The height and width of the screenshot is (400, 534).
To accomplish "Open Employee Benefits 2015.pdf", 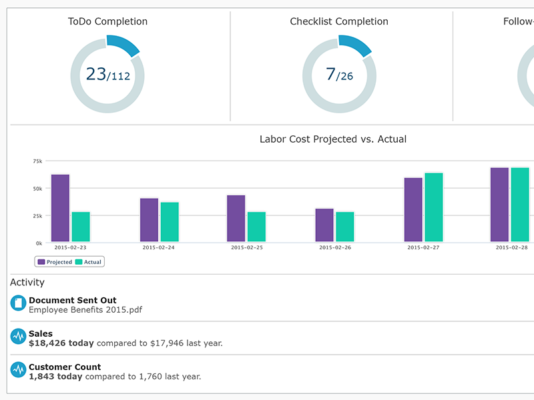I will (85, 309).
